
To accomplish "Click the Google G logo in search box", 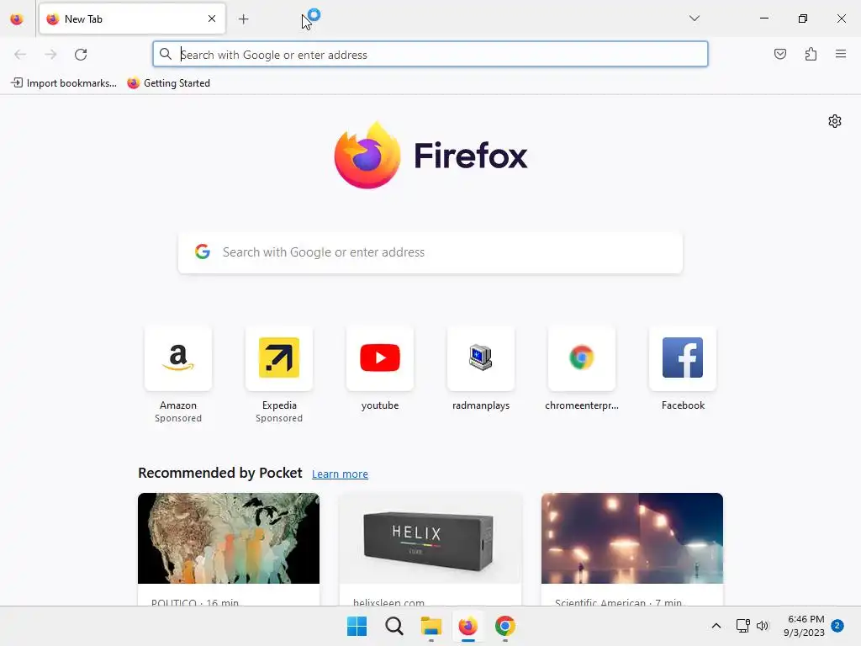I will tap(203, 252).
